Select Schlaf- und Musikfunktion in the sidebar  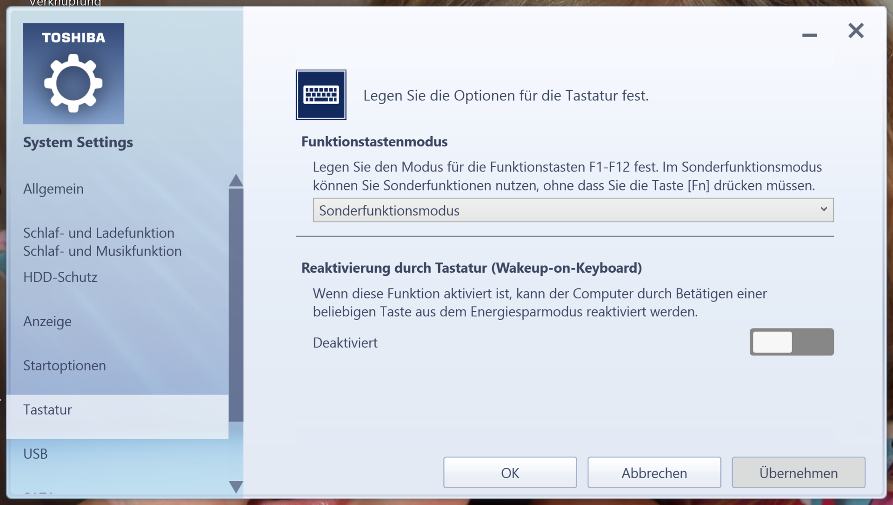102,251
